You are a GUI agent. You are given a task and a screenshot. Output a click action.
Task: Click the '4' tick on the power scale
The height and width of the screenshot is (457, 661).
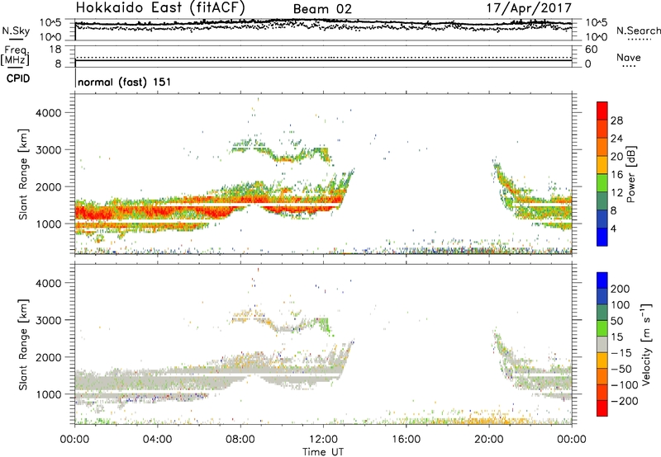pyautogui.click(x=613, y=228)
